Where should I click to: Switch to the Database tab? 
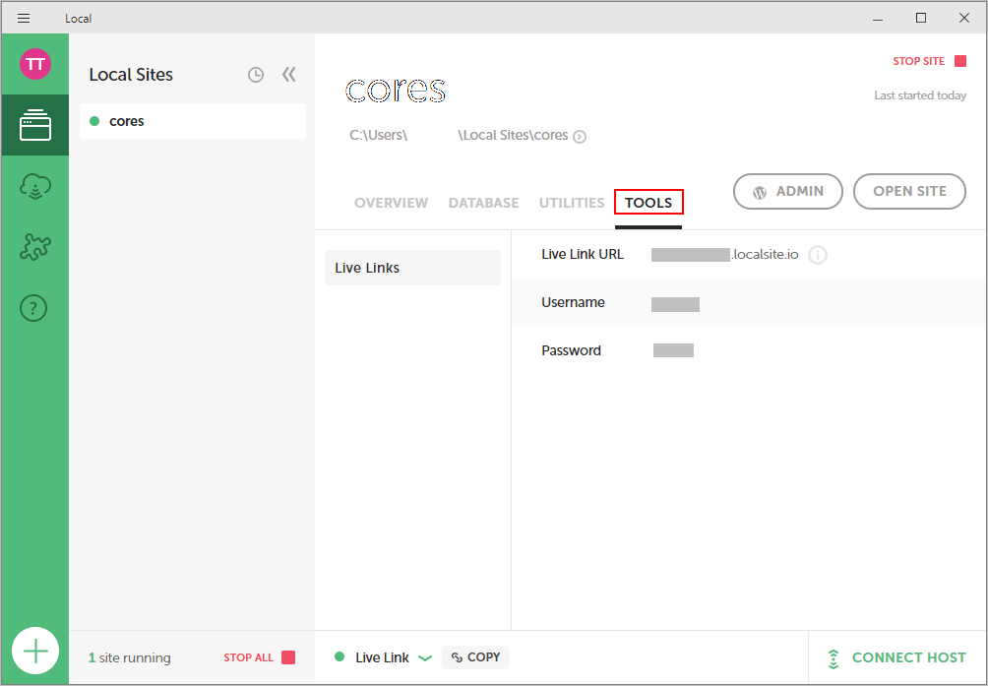(484, 203)
